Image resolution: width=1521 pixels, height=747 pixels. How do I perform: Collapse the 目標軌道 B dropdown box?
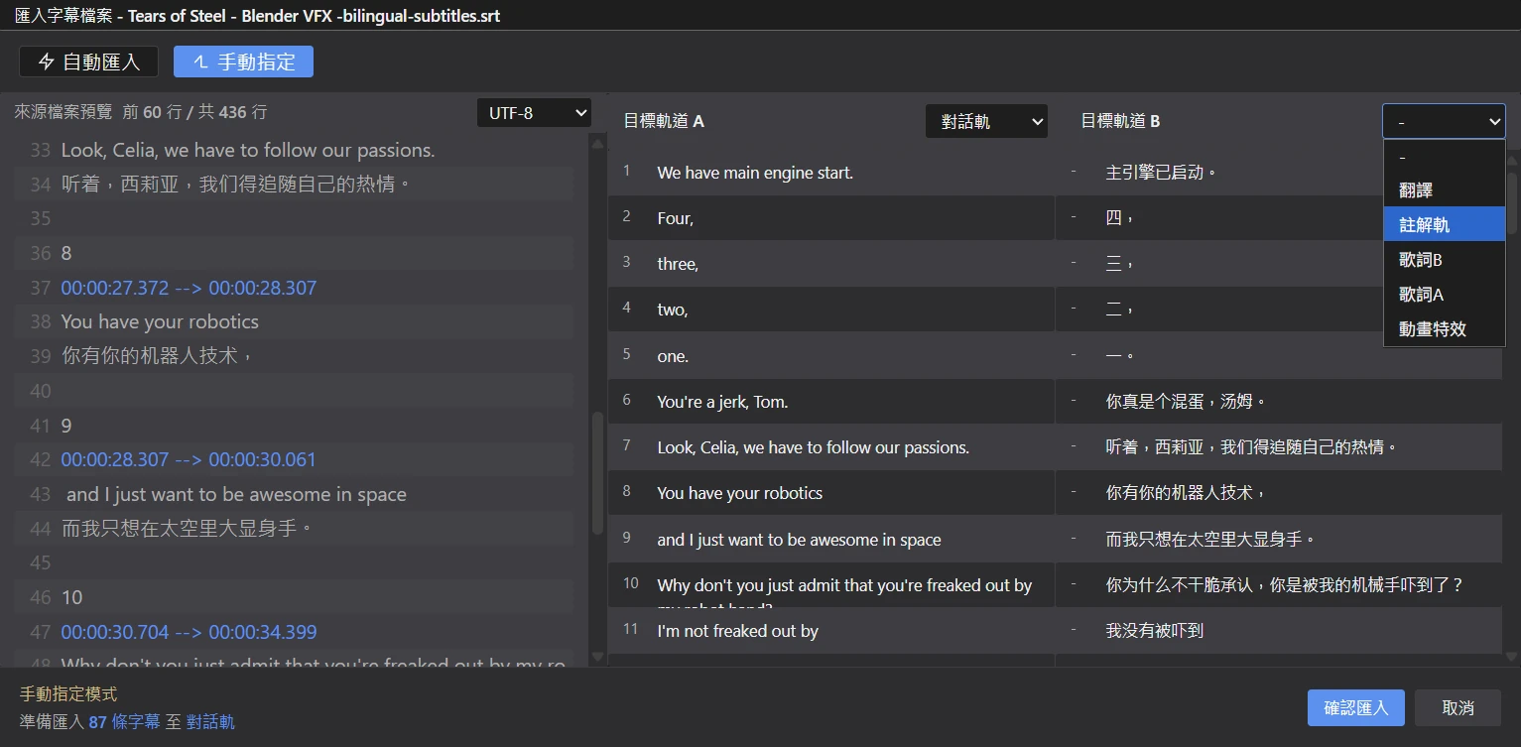pyautogui.click(x=1444, y=122)
